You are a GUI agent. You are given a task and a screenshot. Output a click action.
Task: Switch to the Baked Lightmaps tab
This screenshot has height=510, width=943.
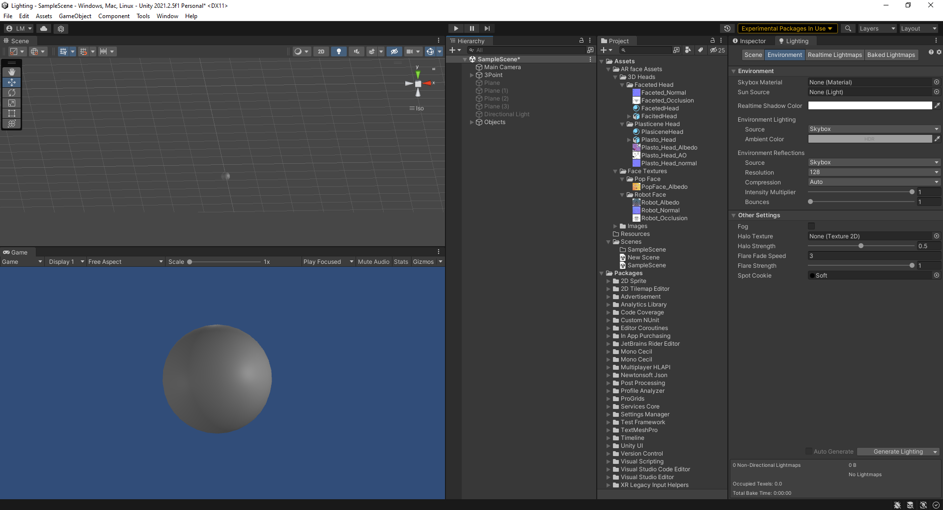(x=891, y=55)
